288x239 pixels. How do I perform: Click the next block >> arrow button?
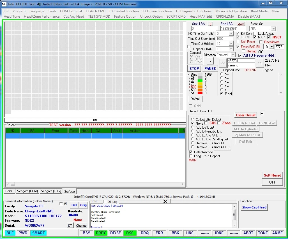coord(260,63)
